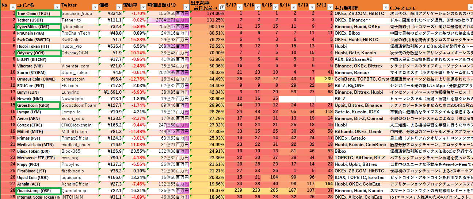This screenshot has height=199, width=473.
Task: Click the yellow 239 cell in Ormeus Coin row
Action: pyautogui.click(x=324, y=79)
